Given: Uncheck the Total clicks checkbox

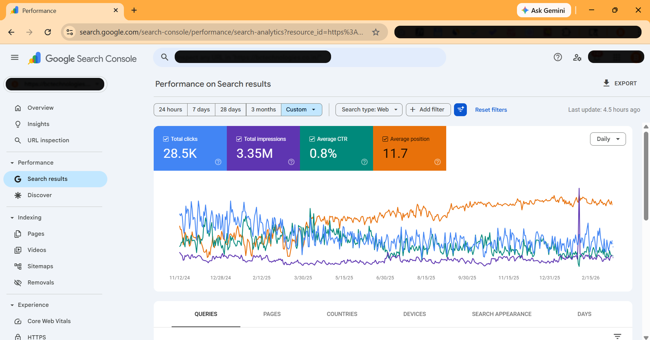Looking at the screenshot, I should pos(166,139).
